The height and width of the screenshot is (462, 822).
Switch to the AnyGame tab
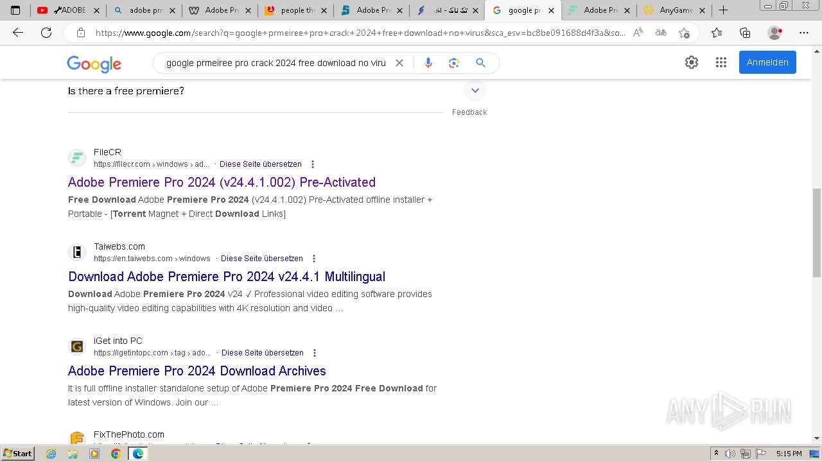[674, 10]
